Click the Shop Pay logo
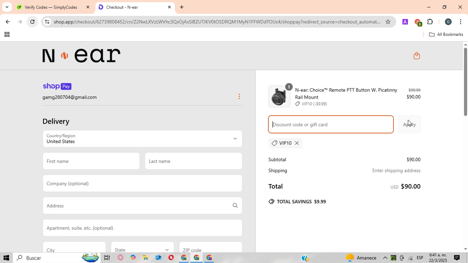The image size is (468, 263). tap(57, 86)
